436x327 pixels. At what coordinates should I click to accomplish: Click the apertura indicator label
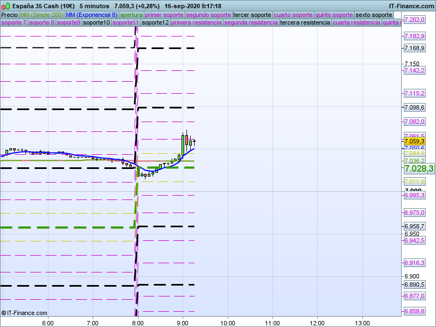[131, 15]
